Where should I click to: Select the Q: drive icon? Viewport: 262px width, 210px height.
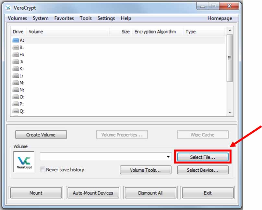(16, 111)
